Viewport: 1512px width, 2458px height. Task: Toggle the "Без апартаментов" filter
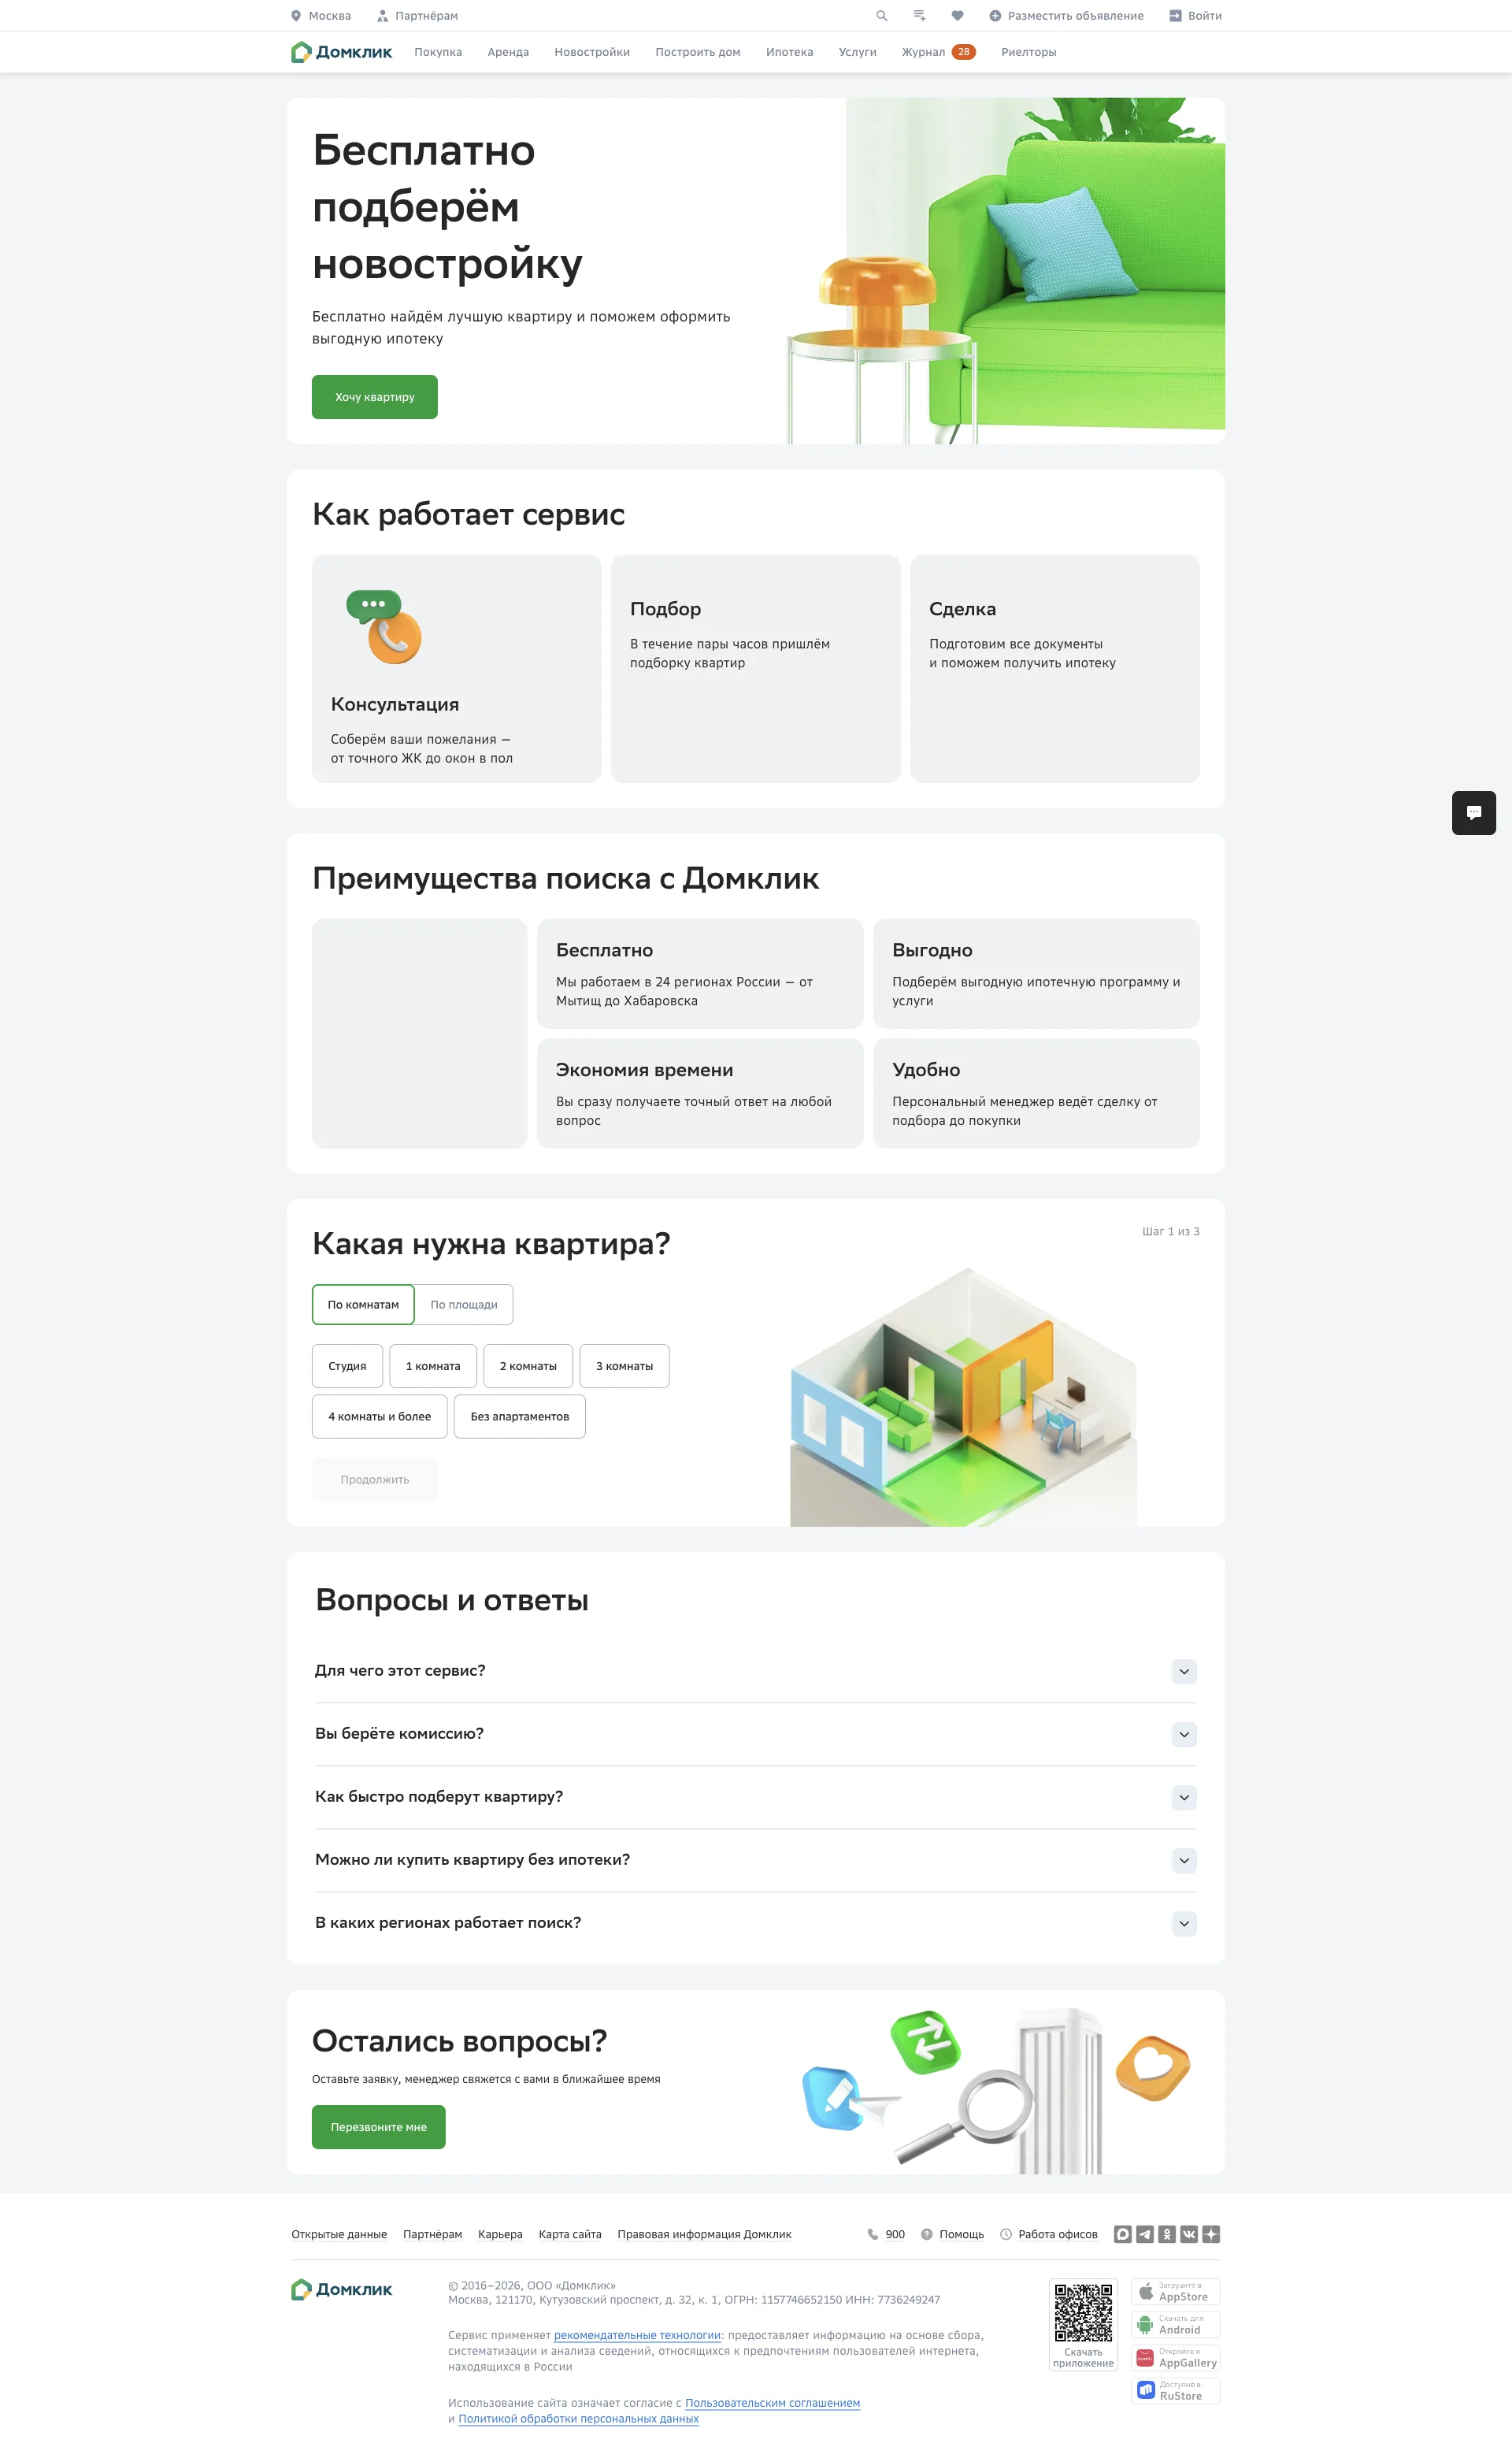[520, 1417]
